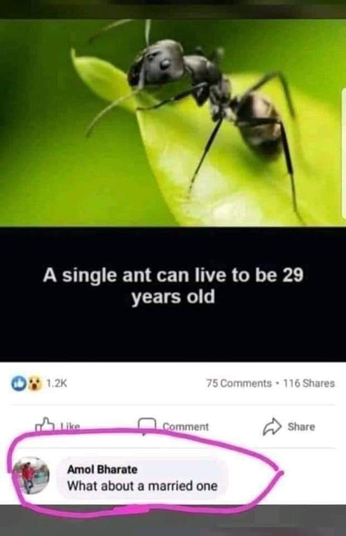View the 1.2K reactions count

click(x=56, y=384)
